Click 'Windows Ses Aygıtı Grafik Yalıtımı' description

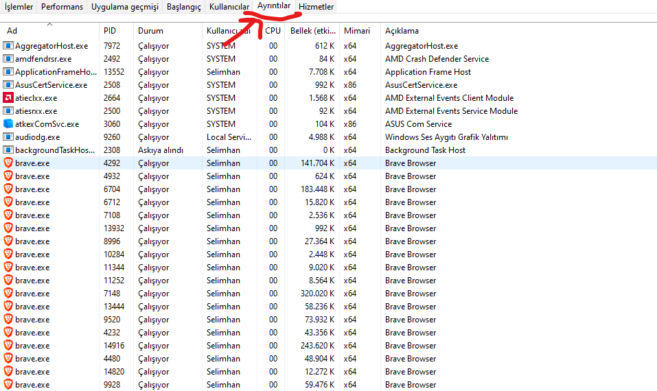pos(446,137)
